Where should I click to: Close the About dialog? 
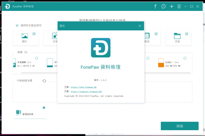140,26
